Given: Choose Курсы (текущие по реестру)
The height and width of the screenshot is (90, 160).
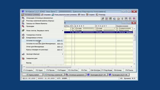Looking at the screenshot, I should click(43, 50).
